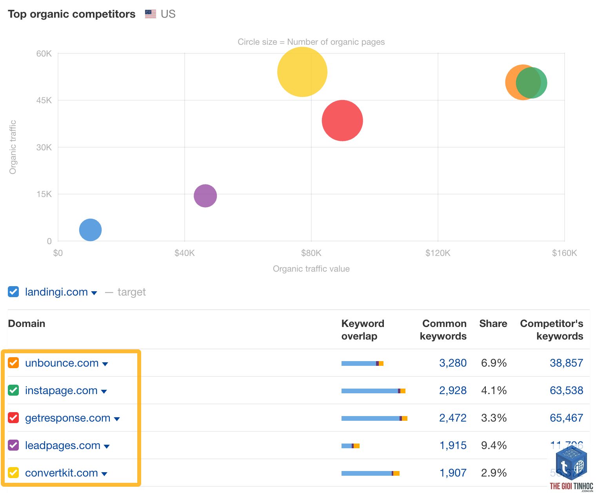Click leadpages.com keyword overlap bar
The height and width of the screenshot is (493, 596).
tap(351, 446)
